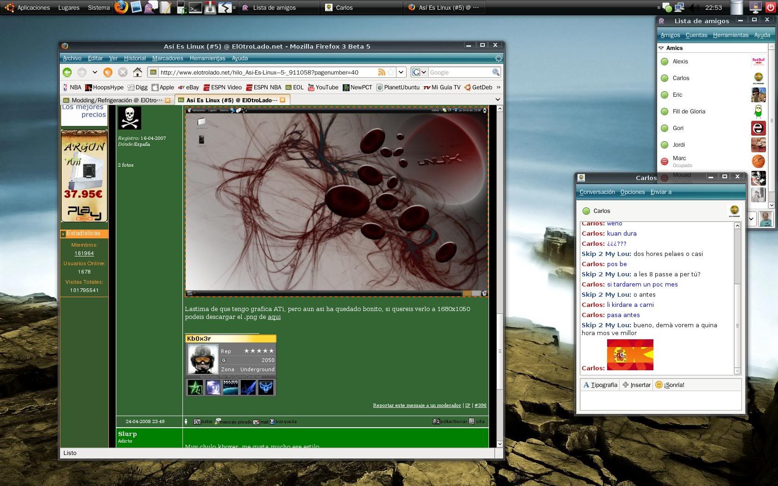
Task: Click the Firefox forward arrow button
Action: click(82, 72)
